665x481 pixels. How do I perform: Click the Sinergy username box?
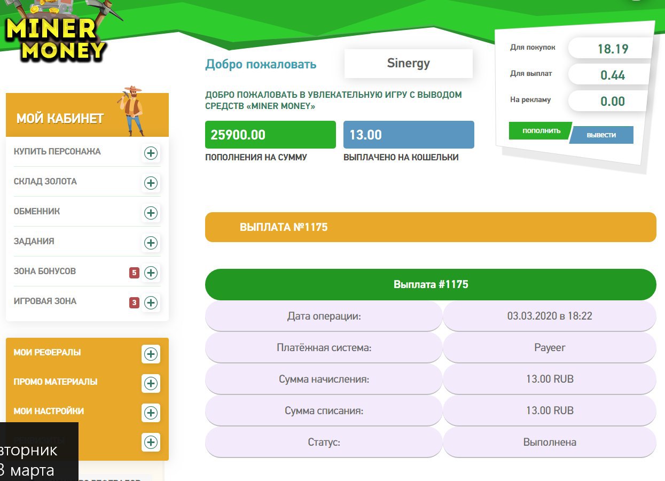(x=409, y=64)
